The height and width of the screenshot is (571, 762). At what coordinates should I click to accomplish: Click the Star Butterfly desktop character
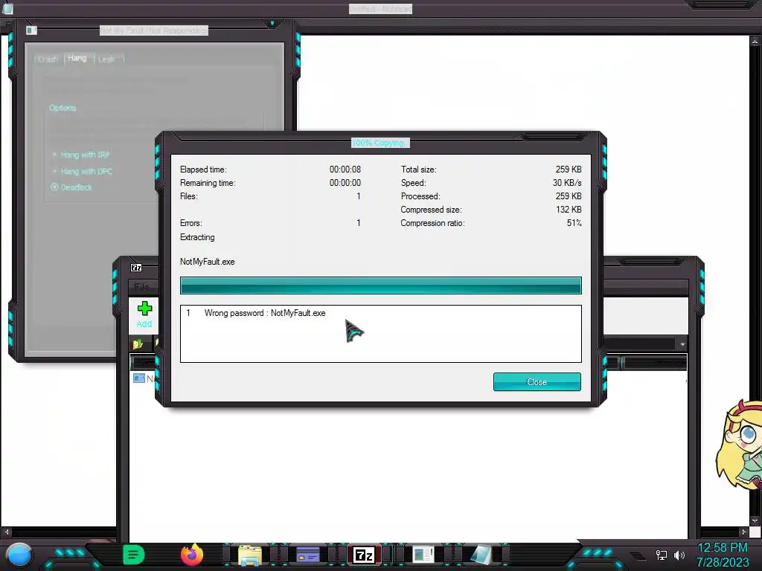(740, 446)
